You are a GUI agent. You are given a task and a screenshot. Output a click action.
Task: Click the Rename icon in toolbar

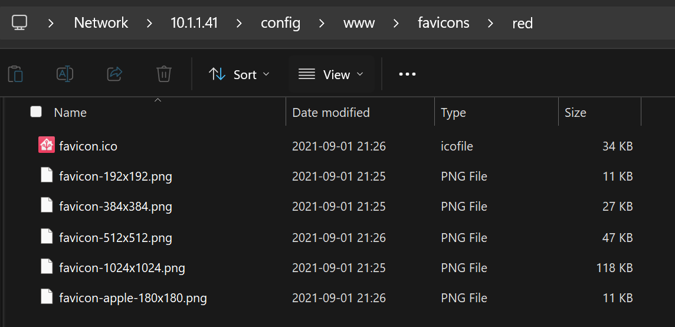point(65,74)
